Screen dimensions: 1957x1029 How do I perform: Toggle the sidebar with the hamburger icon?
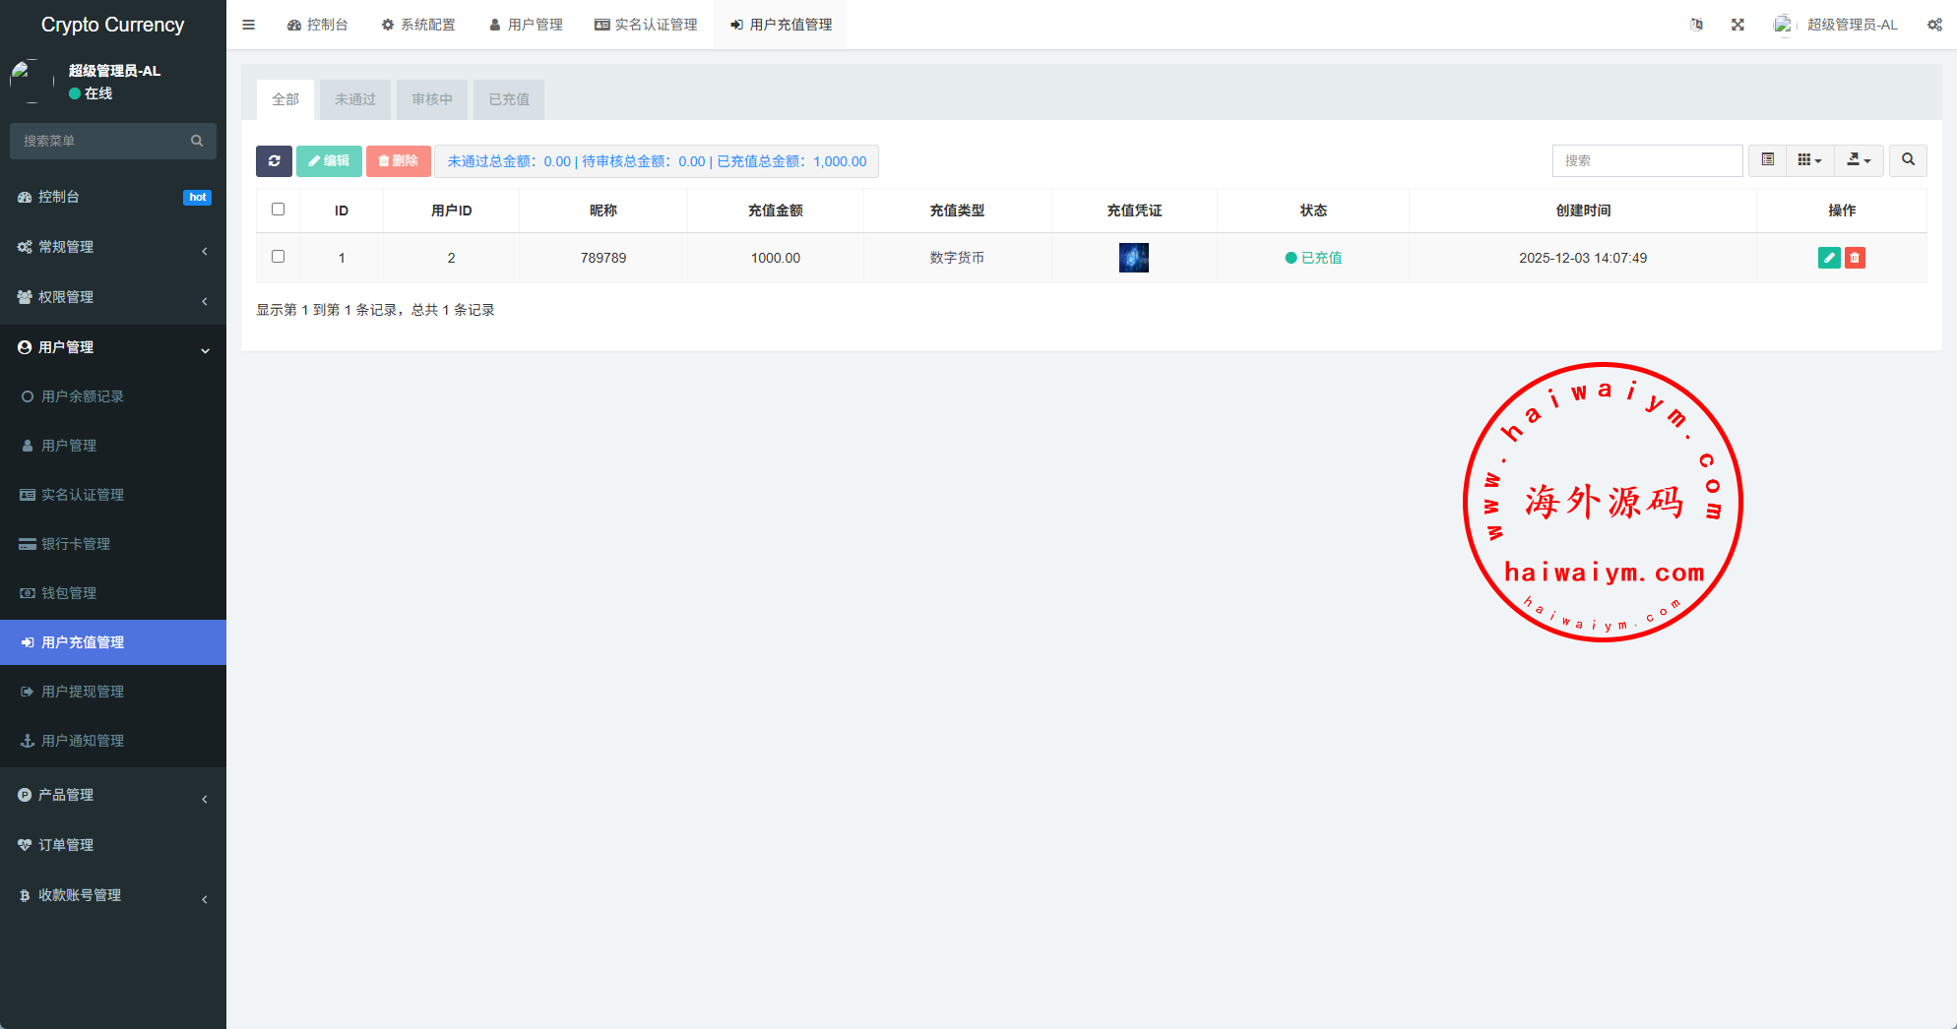249,25
